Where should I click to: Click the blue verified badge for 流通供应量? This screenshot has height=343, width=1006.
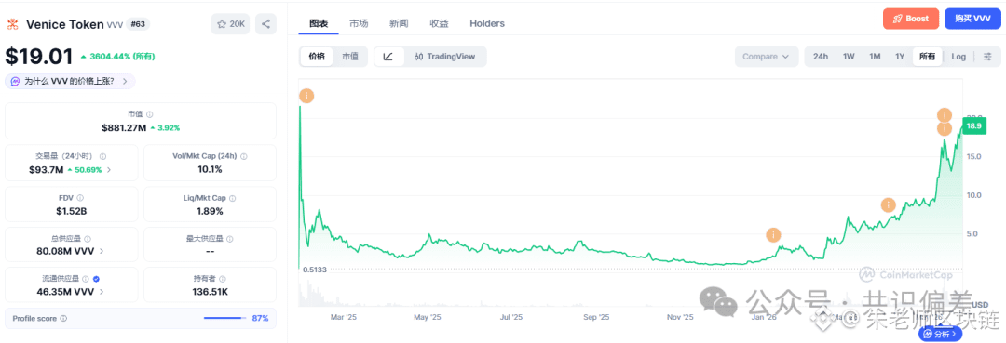pyautogui.click(x=96, y=279)
